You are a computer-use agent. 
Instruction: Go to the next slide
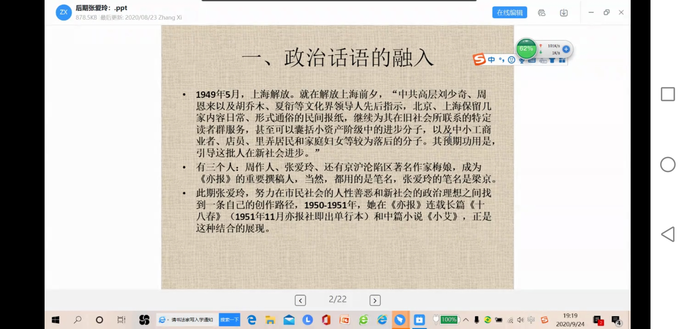(x=375, y=300)
